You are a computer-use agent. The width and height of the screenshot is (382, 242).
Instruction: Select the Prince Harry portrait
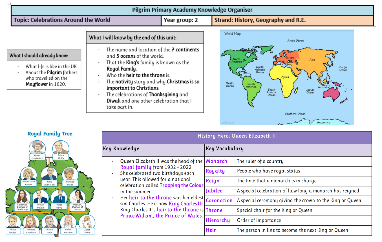pos(59,196)
